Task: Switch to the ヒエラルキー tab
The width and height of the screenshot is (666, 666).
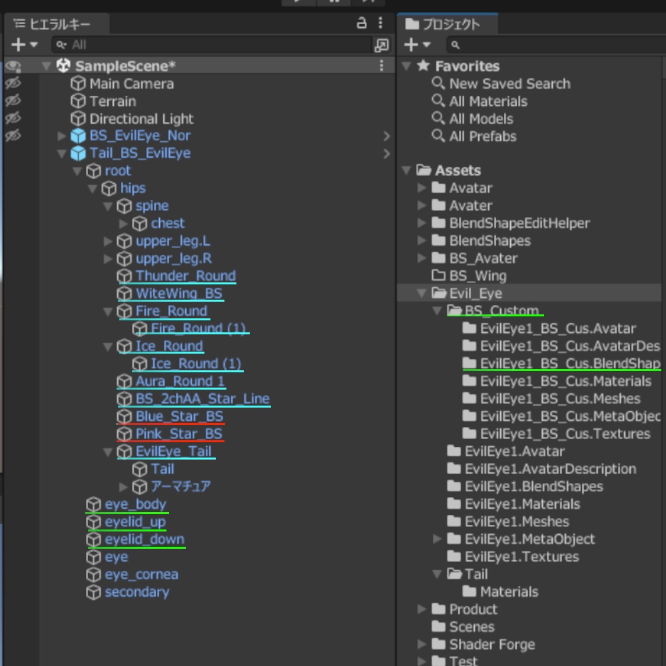Action: (x=57, y=24)
